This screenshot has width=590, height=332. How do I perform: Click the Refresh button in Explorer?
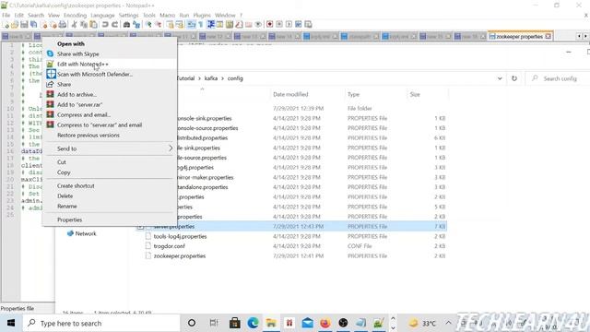(514, 78)
